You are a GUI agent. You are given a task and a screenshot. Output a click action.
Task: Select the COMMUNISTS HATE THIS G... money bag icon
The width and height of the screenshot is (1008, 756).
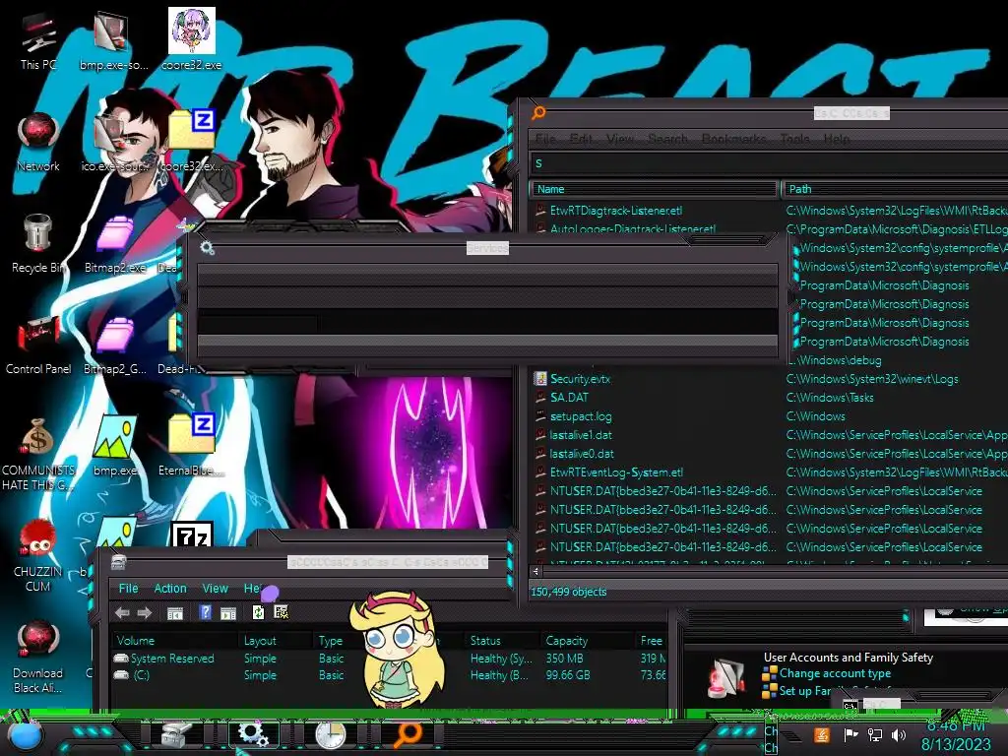tap(38, 453)
